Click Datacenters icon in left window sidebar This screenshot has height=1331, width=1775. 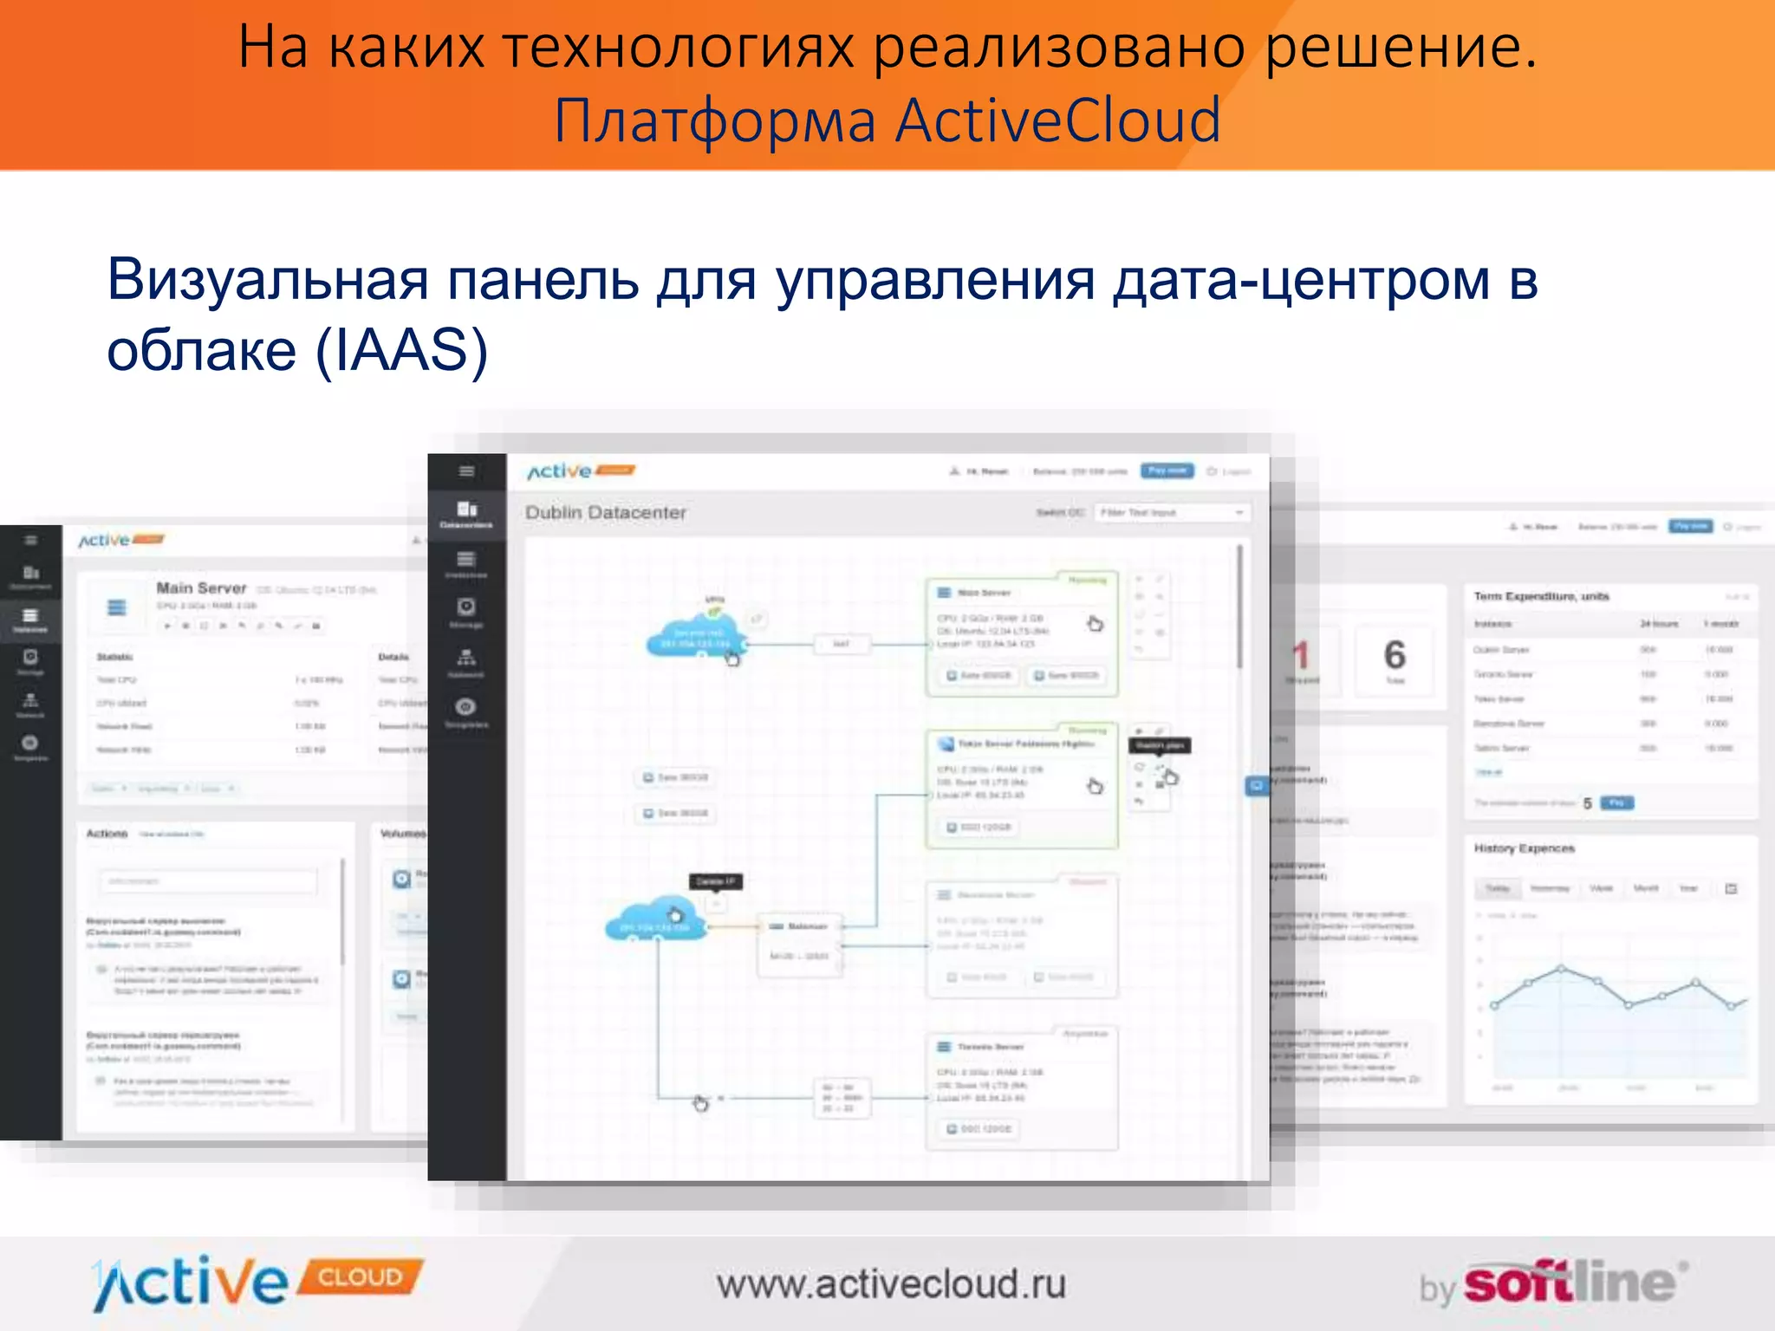coord(30,577)
